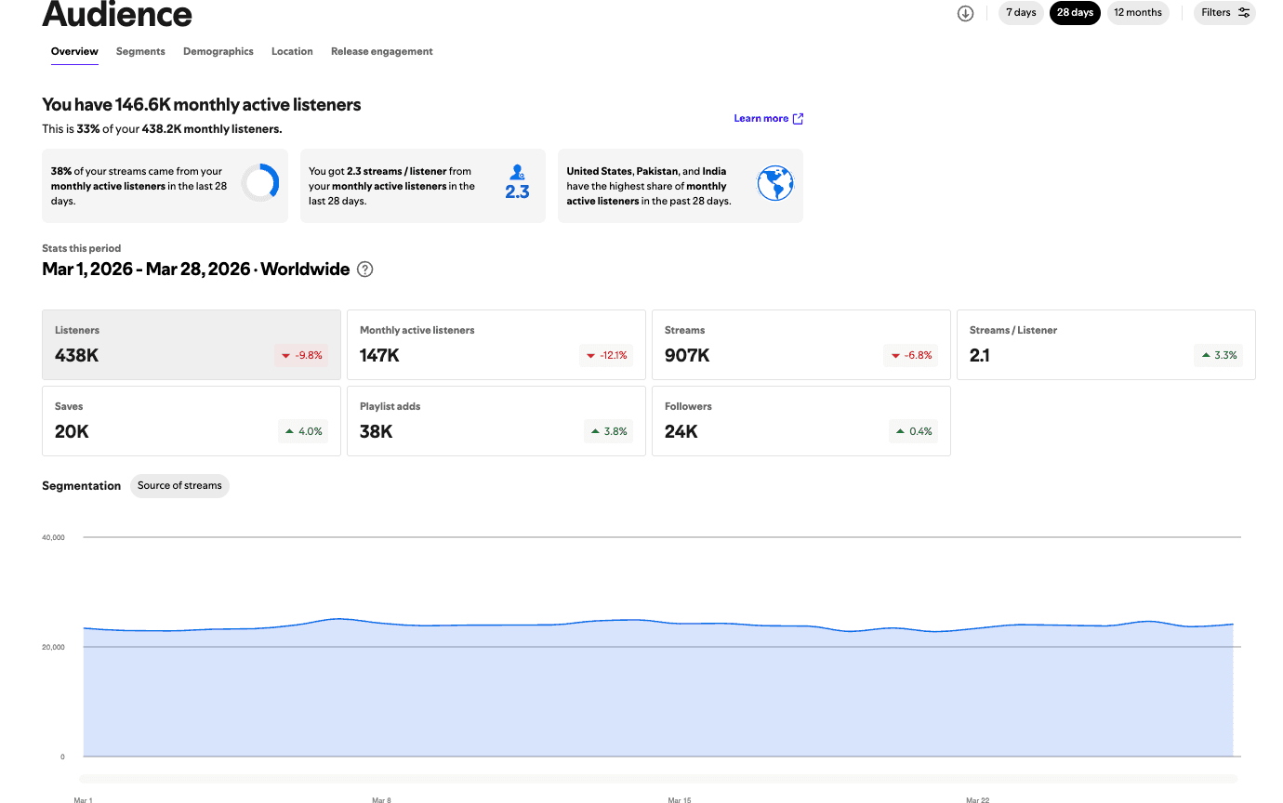Select the Listeners 438K stat card

[x=192, y=345]
